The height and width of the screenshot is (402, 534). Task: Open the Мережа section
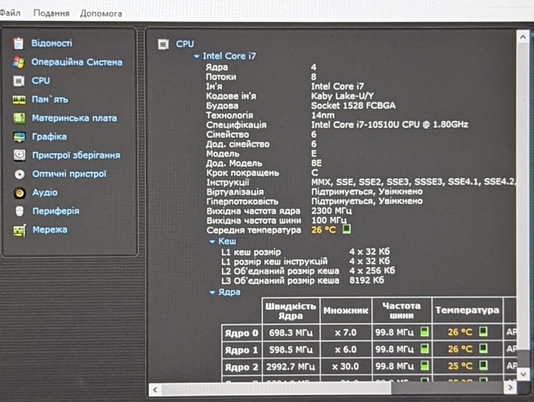point(50,229)
